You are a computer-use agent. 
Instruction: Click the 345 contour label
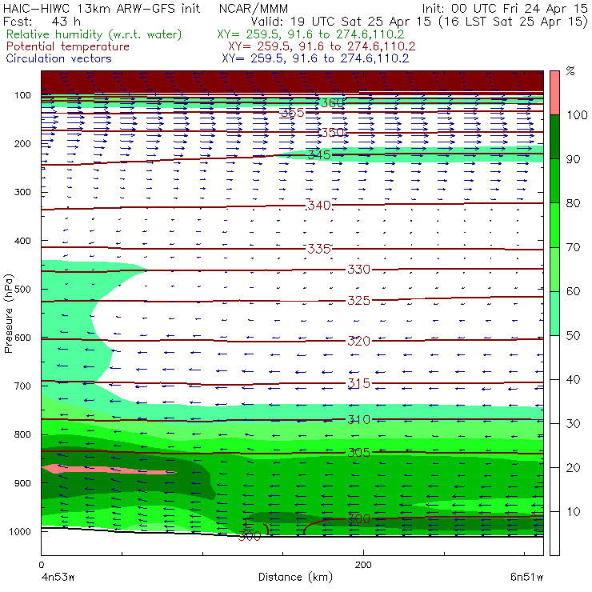[x=319, y=154]
